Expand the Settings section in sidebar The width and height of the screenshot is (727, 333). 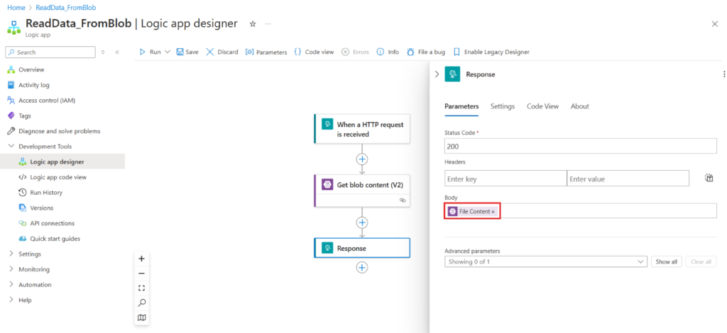[11, 254]
